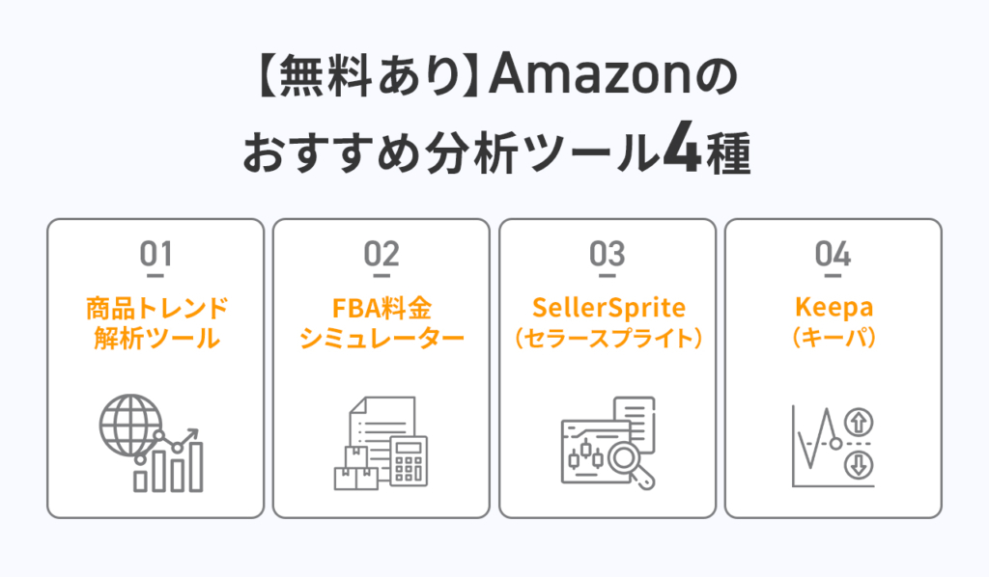Image resolution: width=989 pixels, height=577 pixels.
Task: Click the calculator in the FBA icon
Action: 409,461
